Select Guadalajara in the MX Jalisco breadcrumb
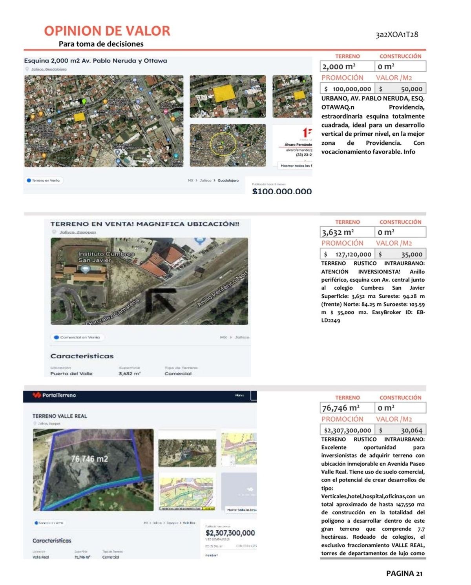Viewport: 471px width, 585px height. pyautogui.click(x=228, y=180)
